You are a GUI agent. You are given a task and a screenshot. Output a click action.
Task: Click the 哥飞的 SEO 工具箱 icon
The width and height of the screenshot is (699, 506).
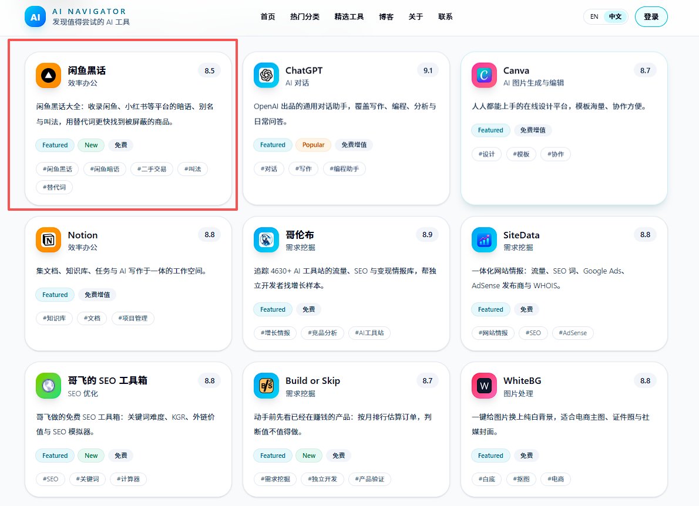pos(48,386)
